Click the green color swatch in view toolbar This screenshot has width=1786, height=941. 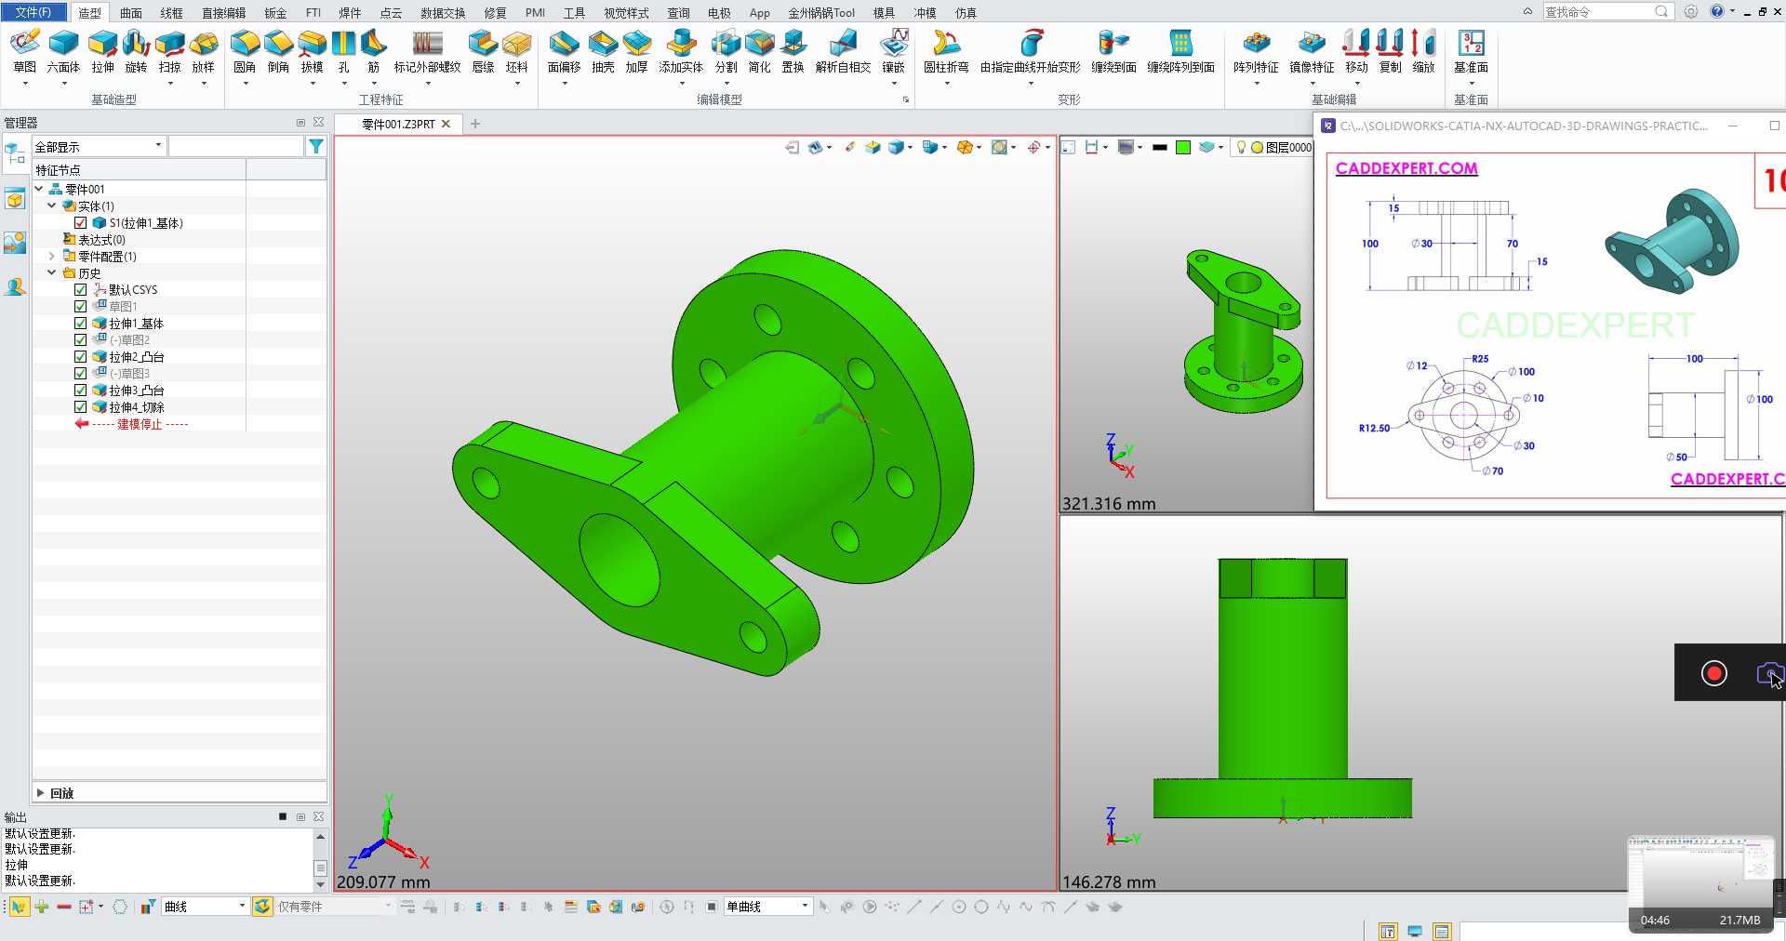click(1183, 147)
